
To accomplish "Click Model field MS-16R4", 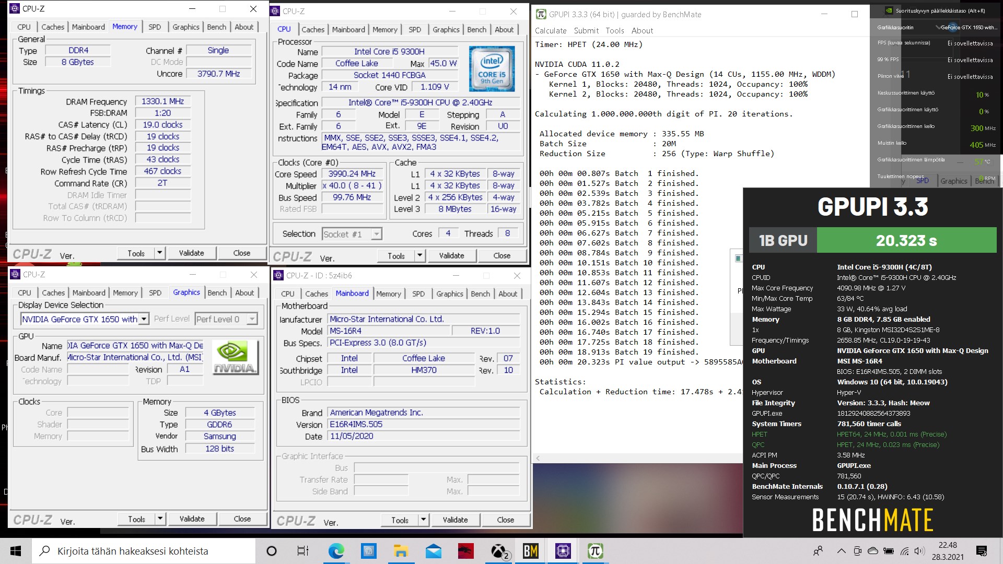I will 389,331.
